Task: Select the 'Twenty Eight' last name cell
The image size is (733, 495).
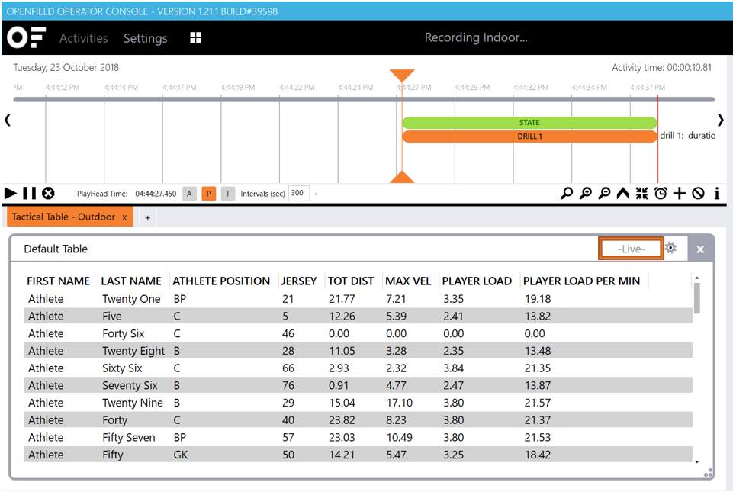Action: click(x=133, y=351)
